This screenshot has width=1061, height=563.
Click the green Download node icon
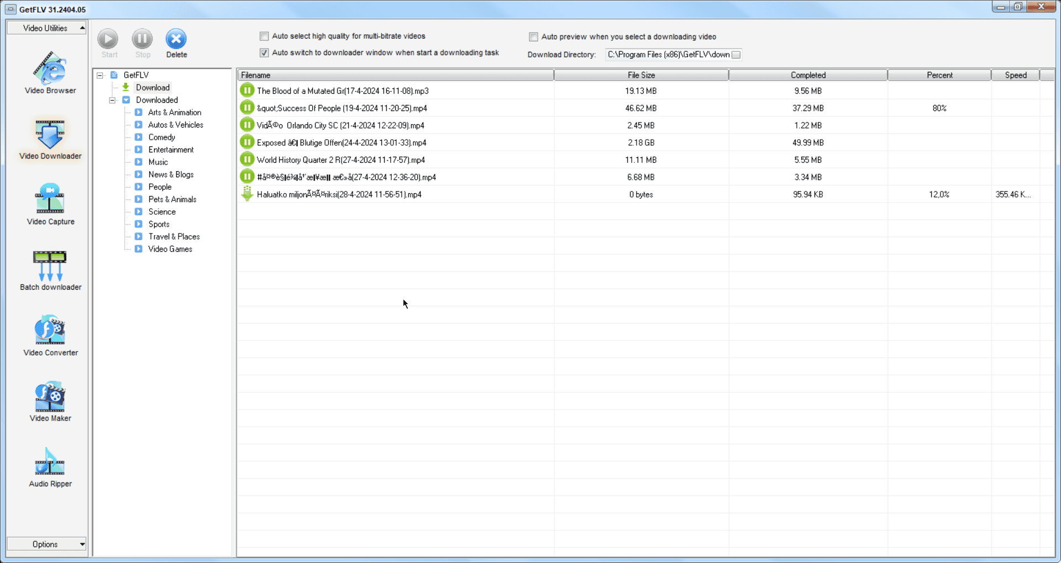tap(126, 87)
